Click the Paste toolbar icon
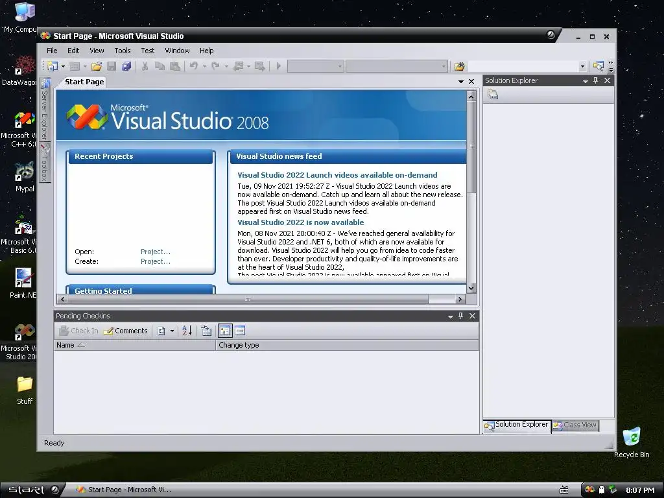This screenshot has height=498, width=664. 174,66
